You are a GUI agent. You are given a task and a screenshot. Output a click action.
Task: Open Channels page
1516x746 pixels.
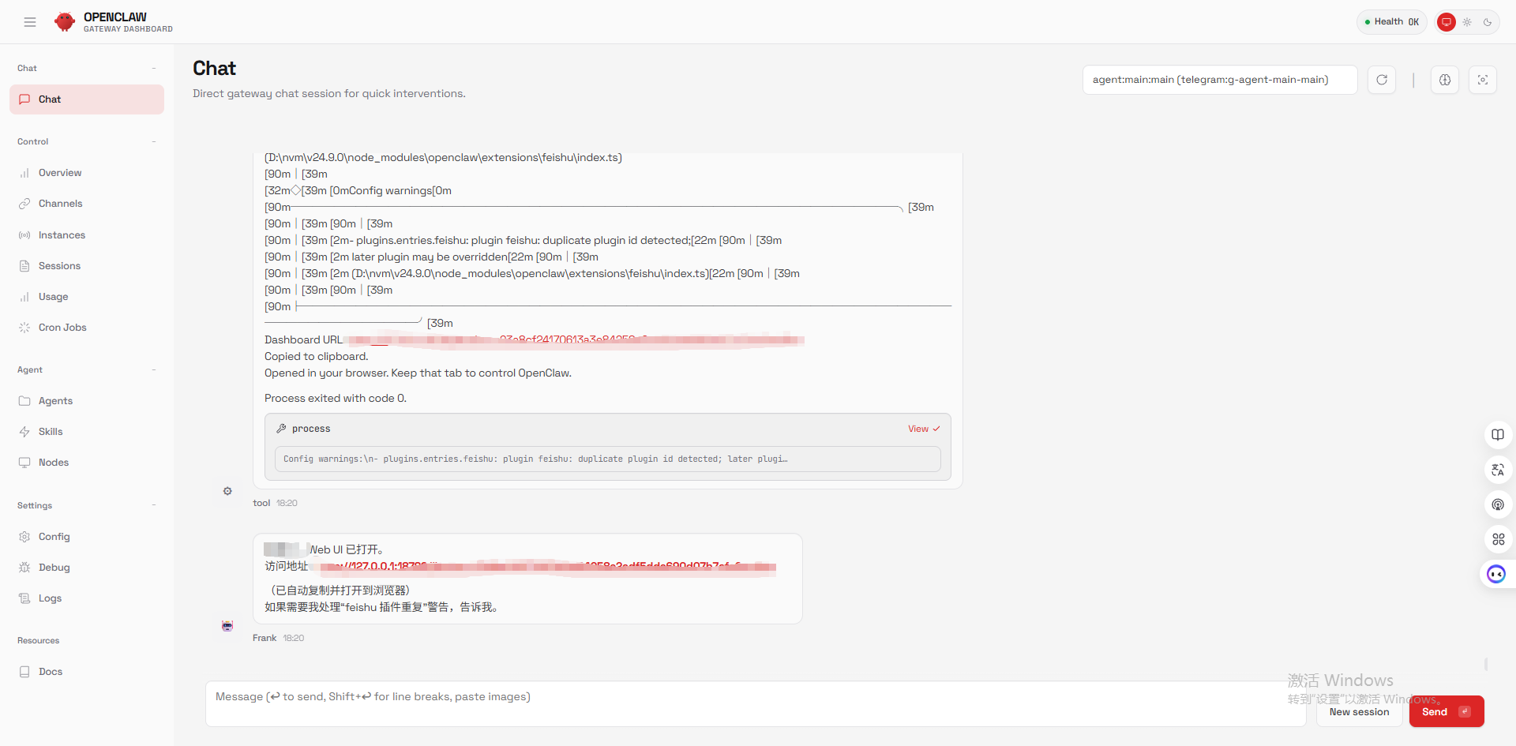tap(87, 204)
